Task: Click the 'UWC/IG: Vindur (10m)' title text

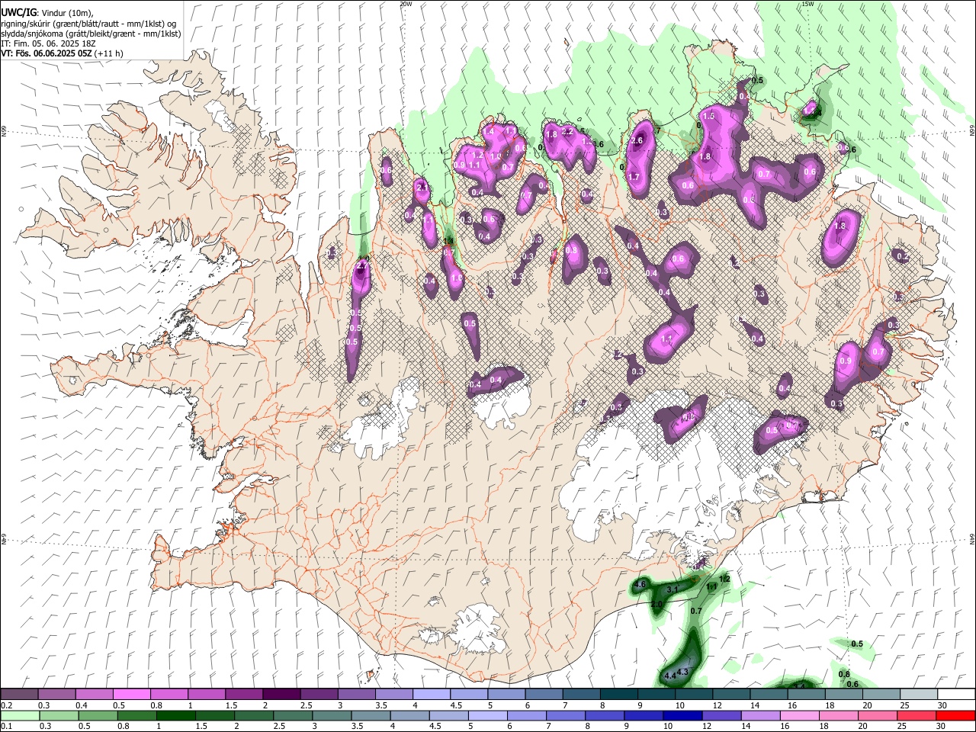Action: click(x=47, y=12)
